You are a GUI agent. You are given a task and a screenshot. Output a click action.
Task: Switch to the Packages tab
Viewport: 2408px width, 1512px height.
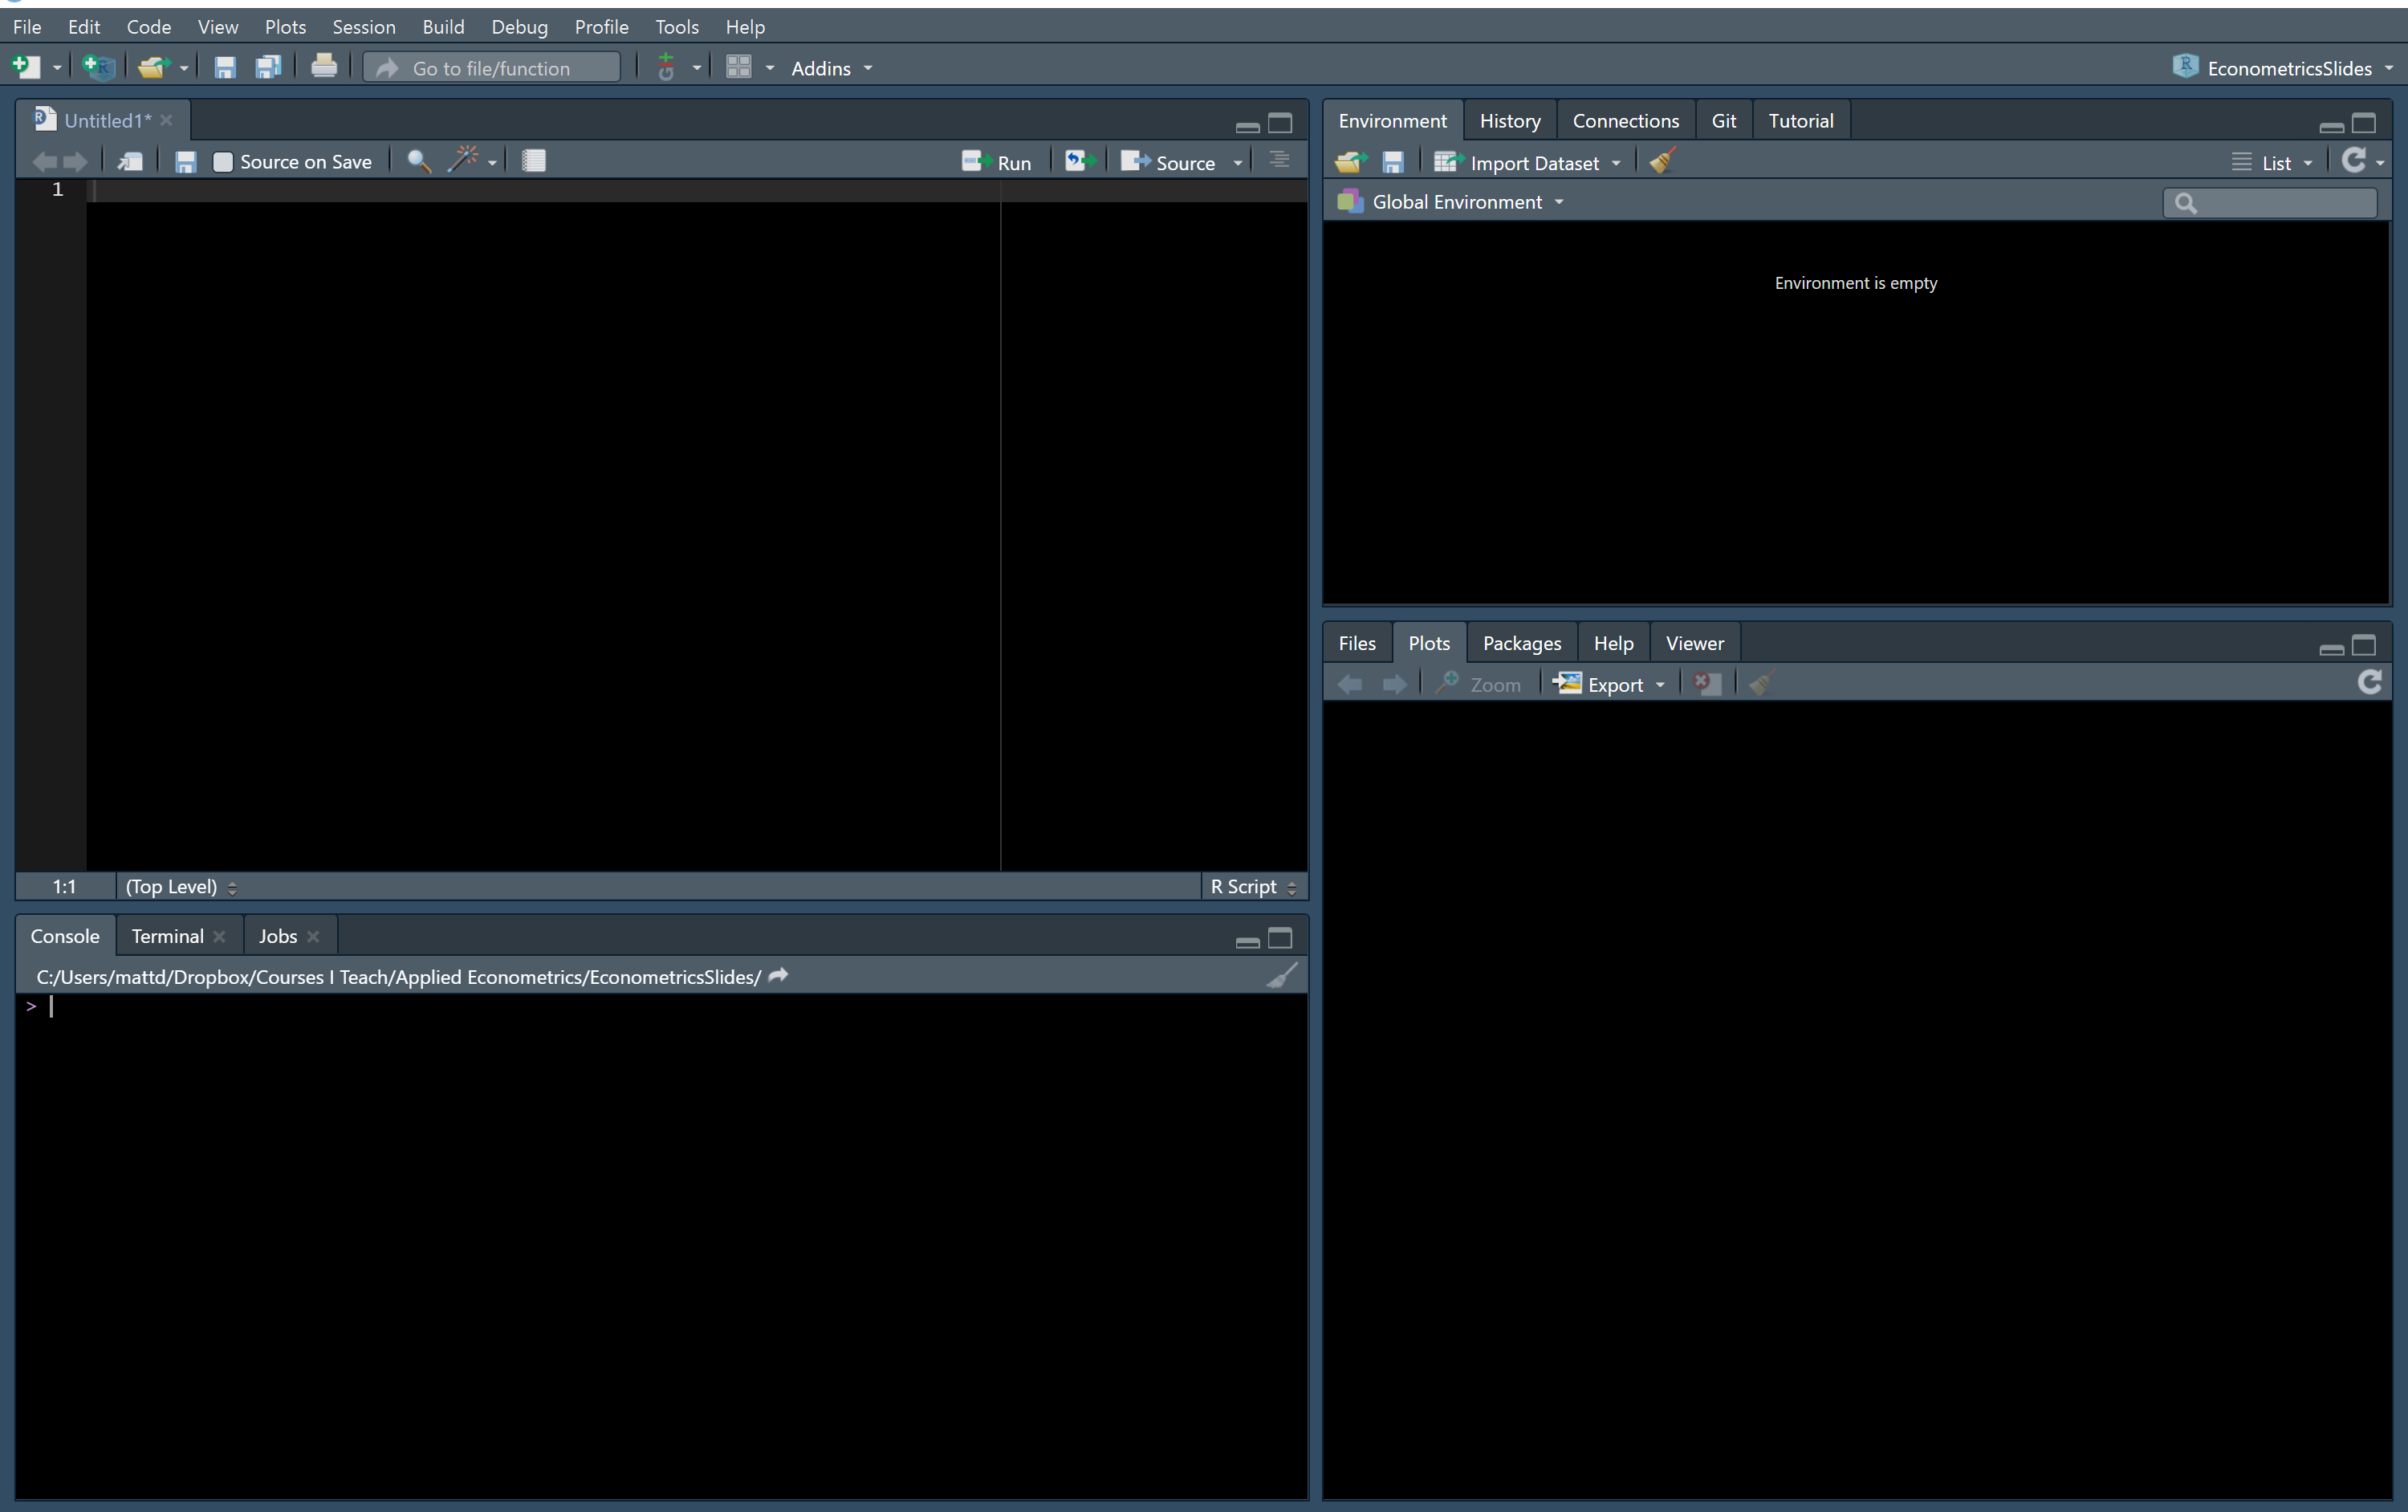1521,643
